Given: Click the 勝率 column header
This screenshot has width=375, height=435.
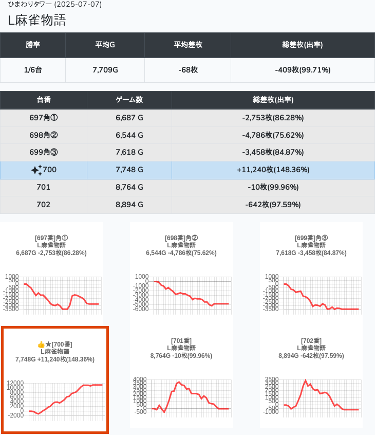Looking at the screenshot, I should pyautogui.click(x=33, y=45).
